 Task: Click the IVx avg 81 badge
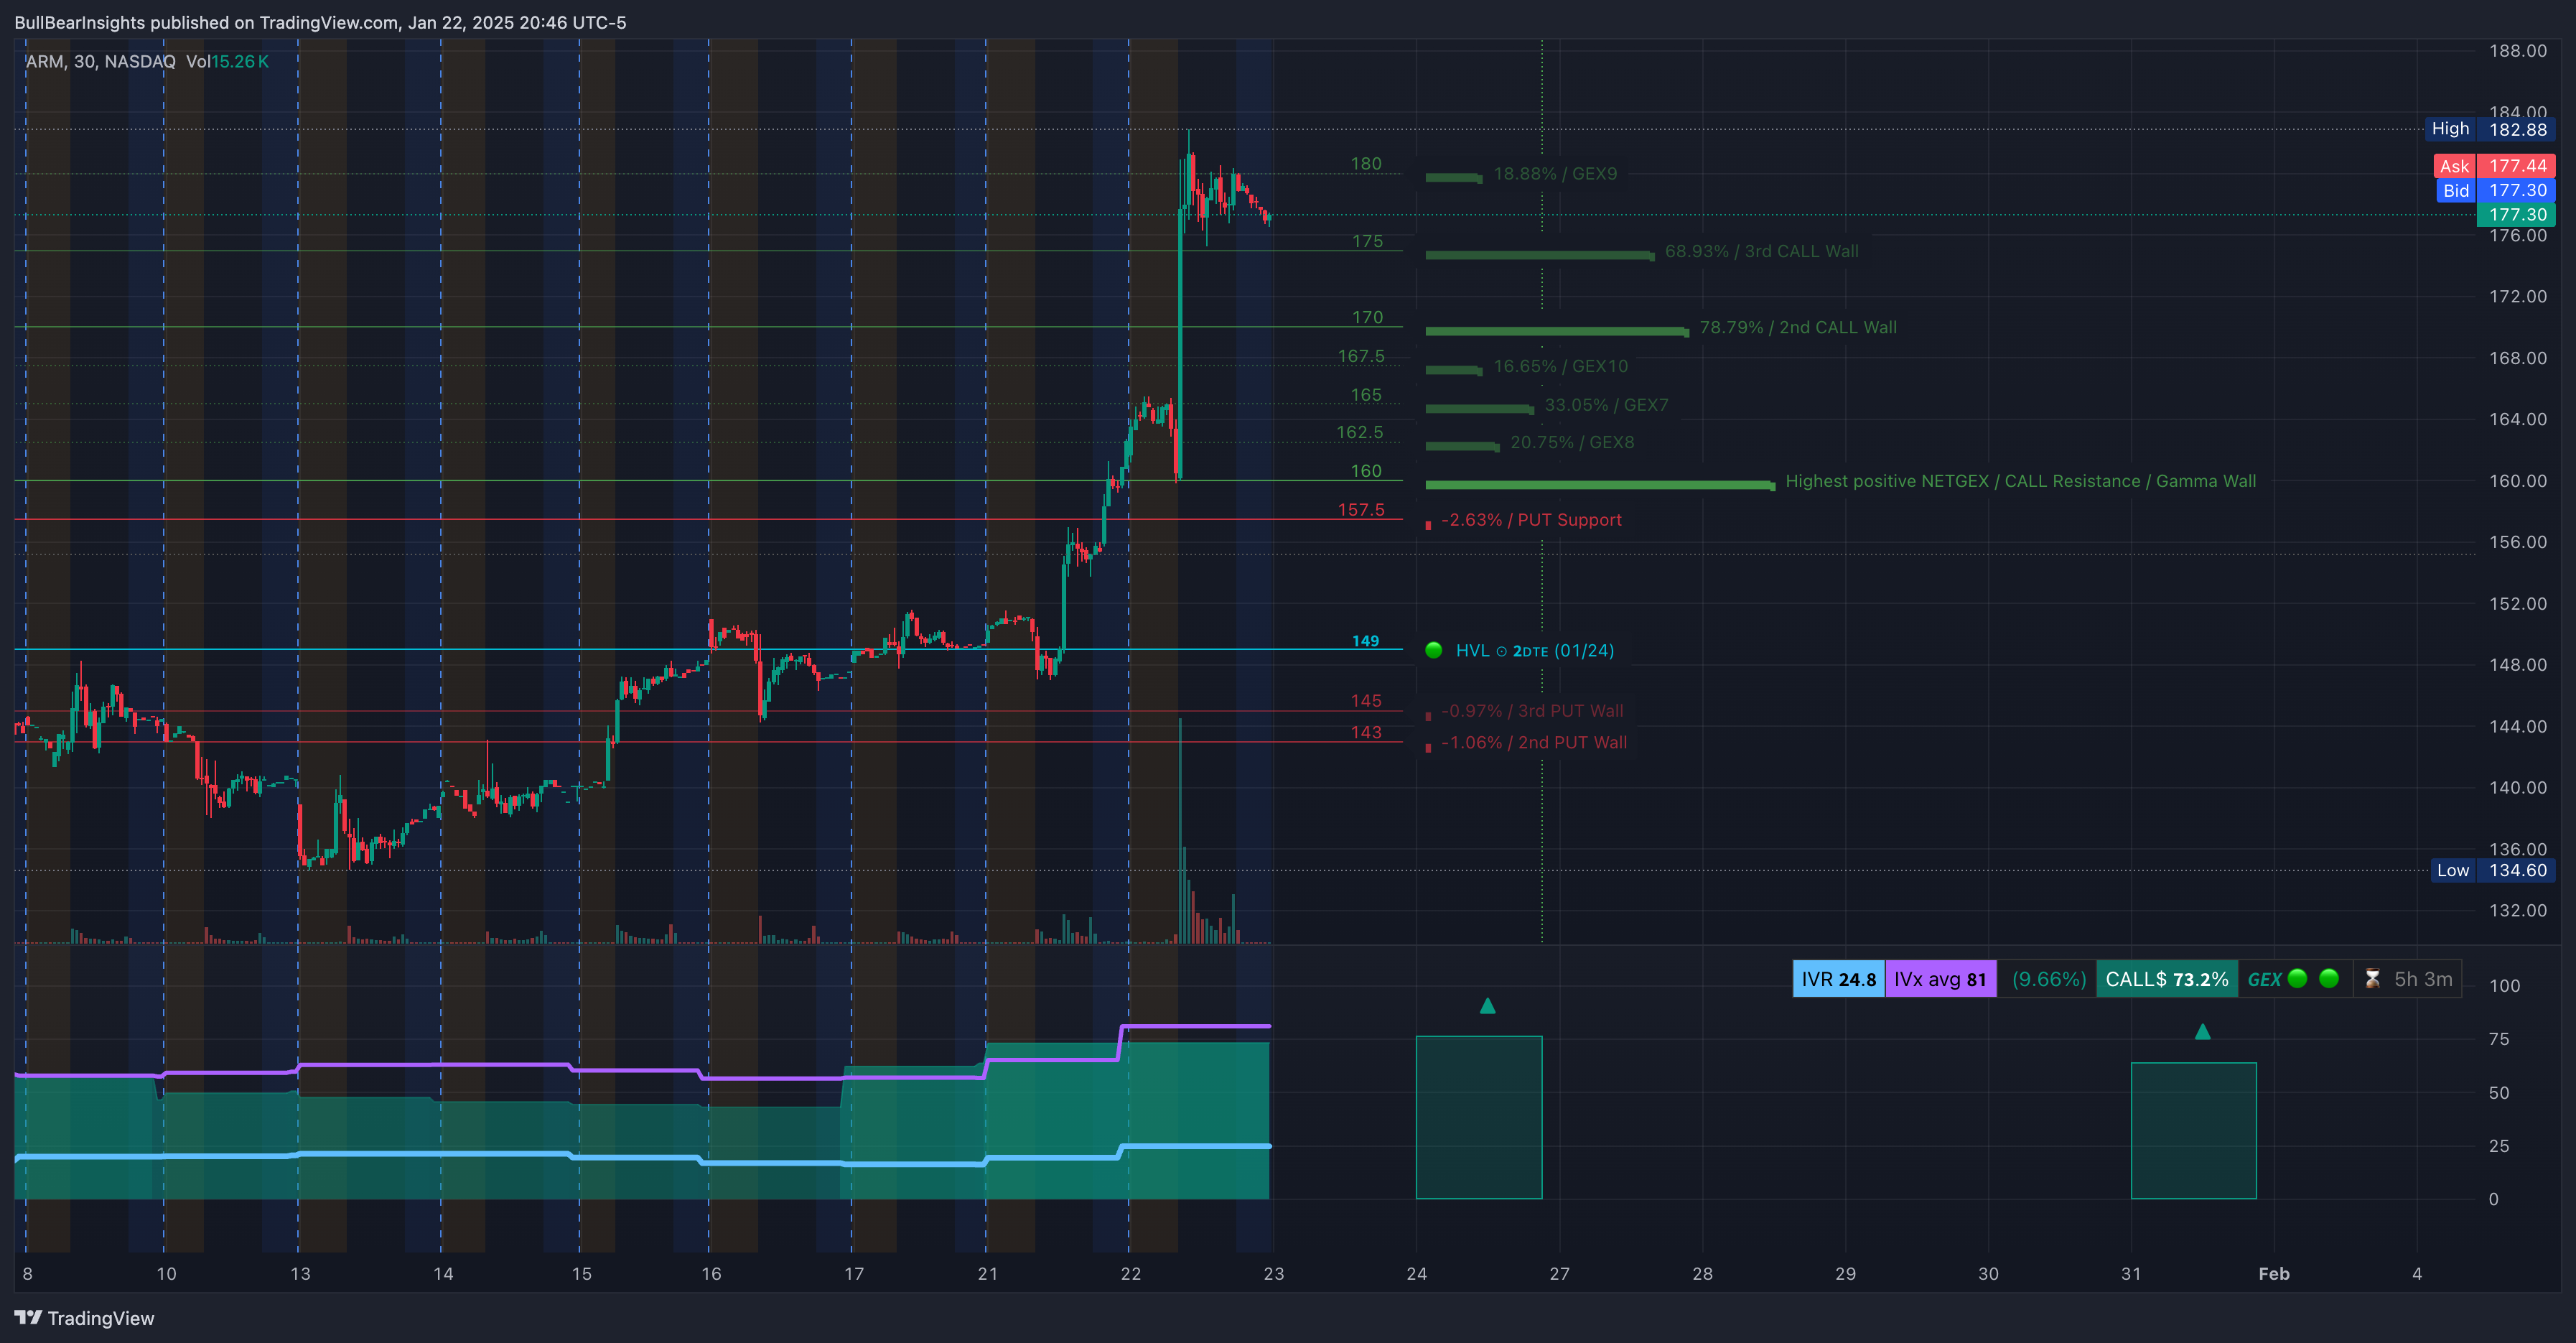pos(1940,979)
